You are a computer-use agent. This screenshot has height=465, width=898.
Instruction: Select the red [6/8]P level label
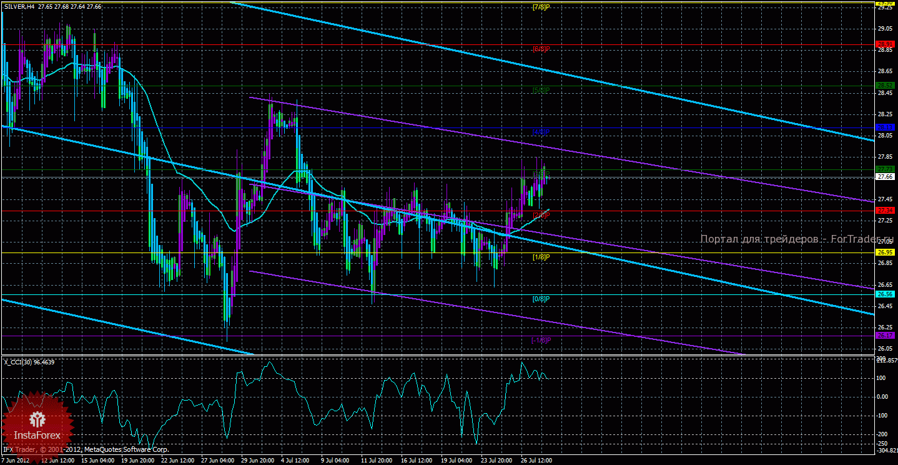coord(541,49)
